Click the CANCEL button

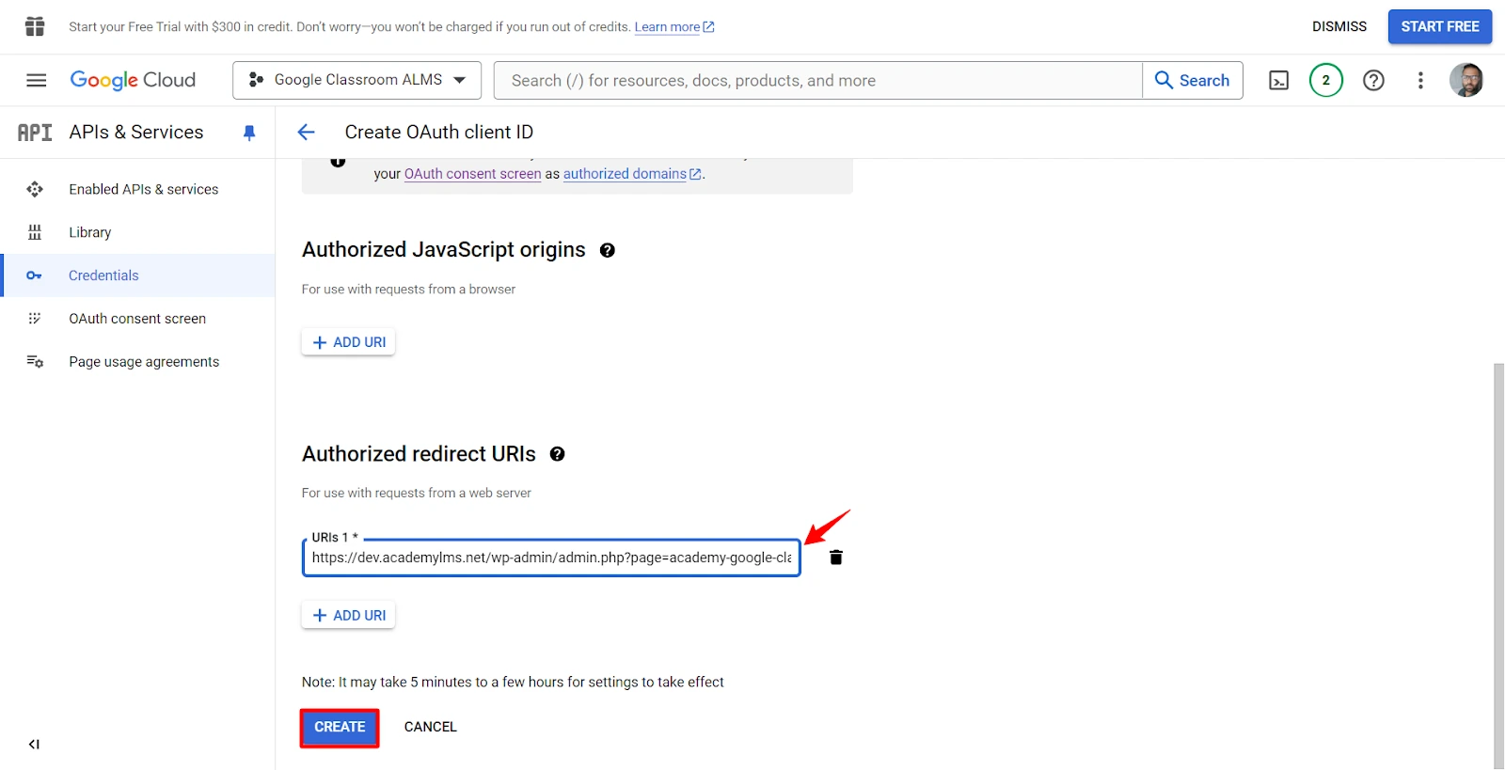(x=431, y=727)
